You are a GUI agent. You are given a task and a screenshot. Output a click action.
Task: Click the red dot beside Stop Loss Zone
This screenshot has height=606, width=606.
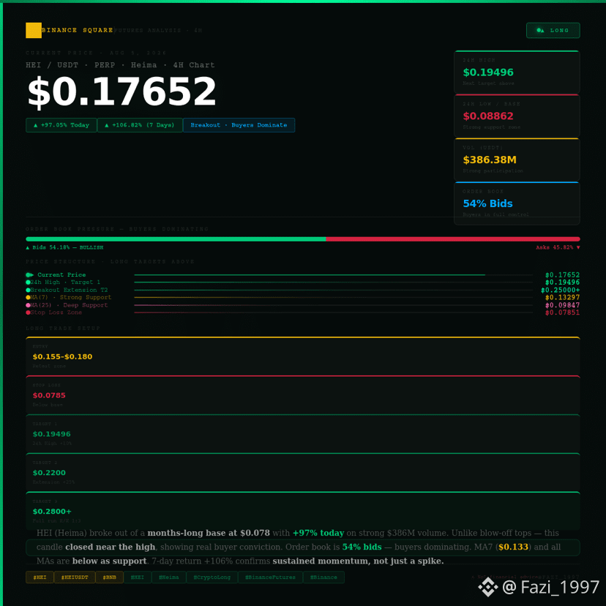tap(29, 313)
